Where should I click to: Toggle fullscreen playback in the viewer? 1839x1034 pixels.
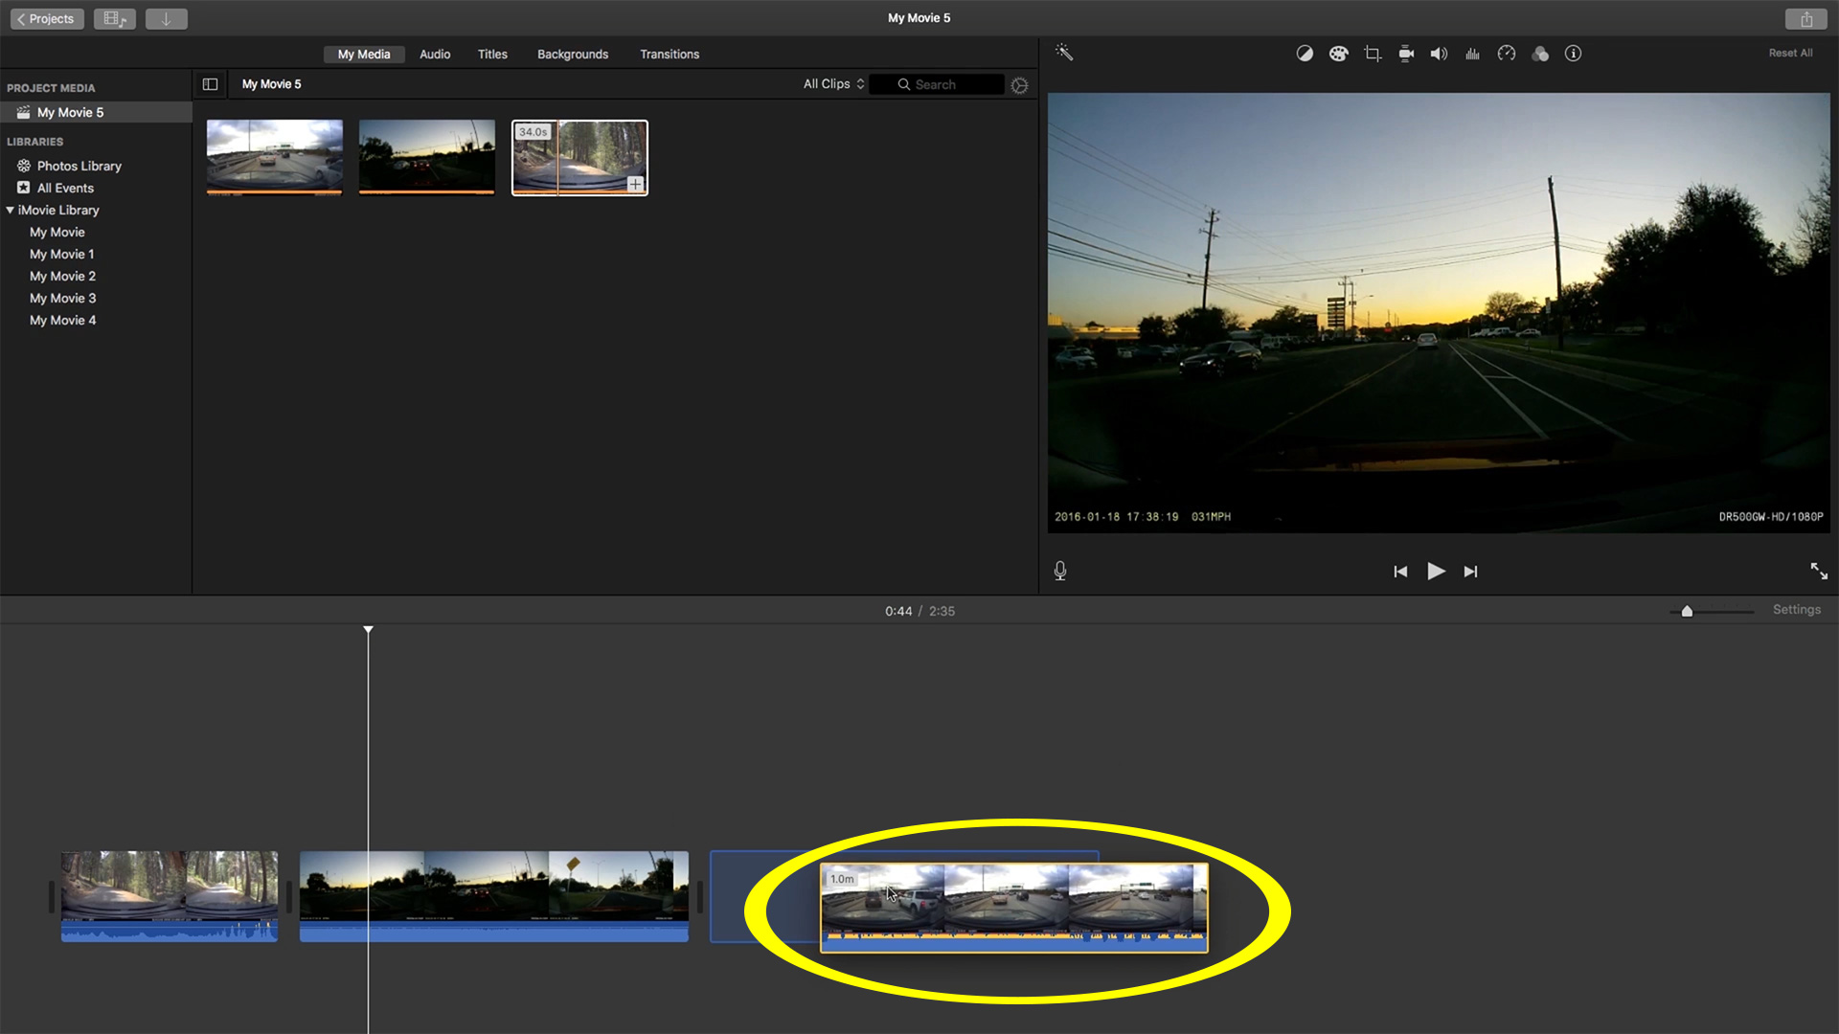(1819, 572)
